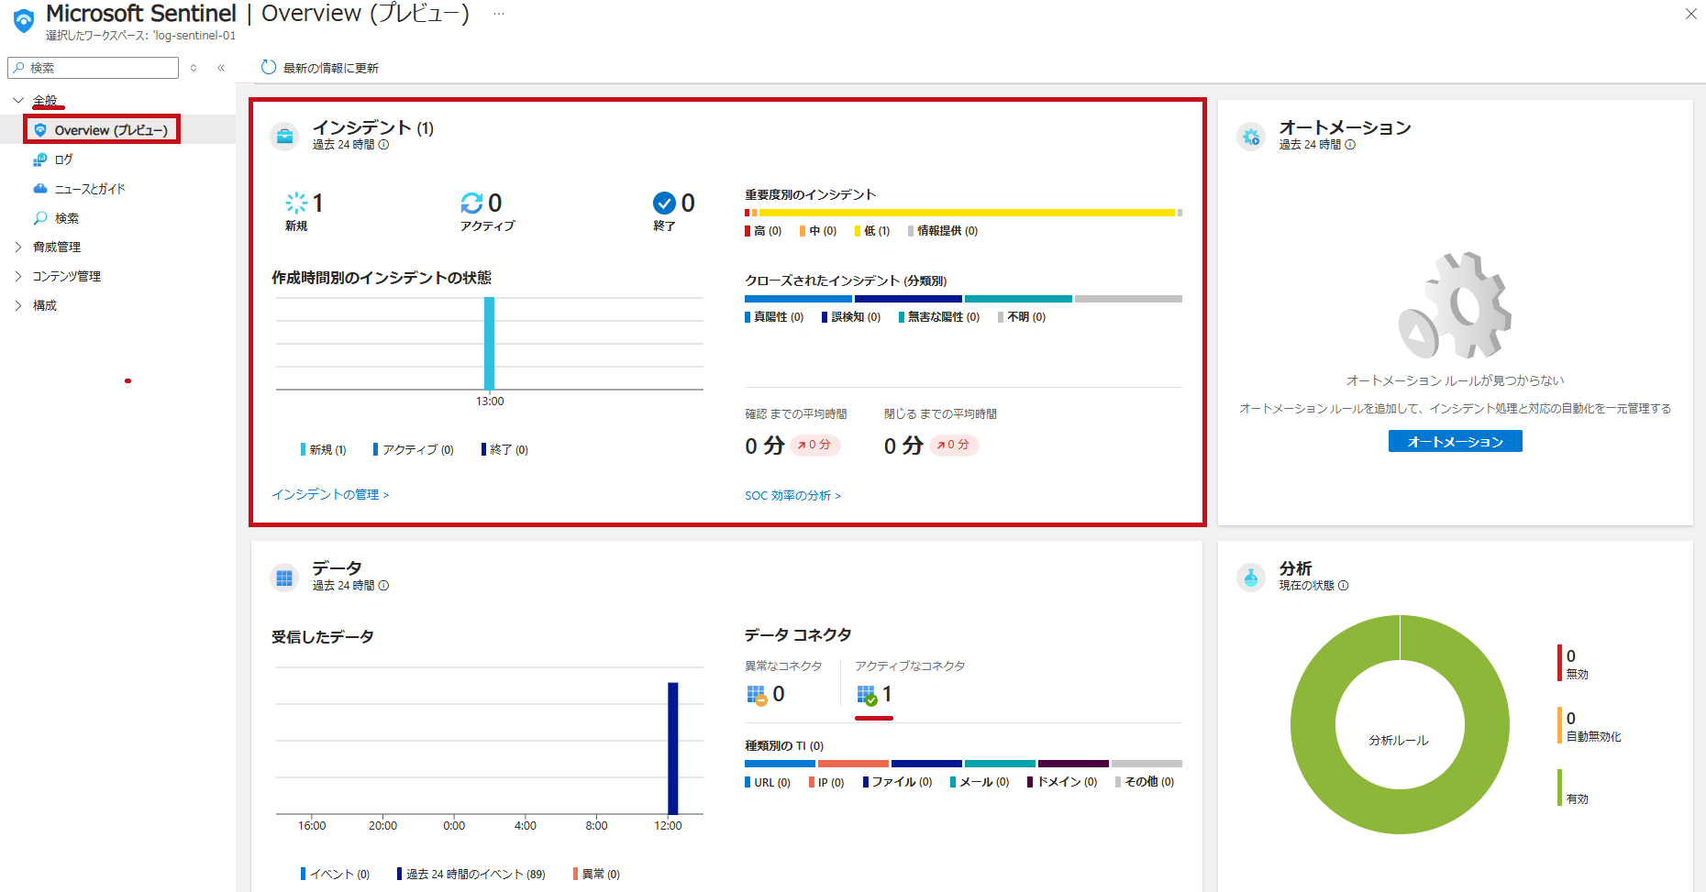This screenshot has width=1706, height=892.
Task: Toggle 新規 (1) legend entry
Action: coord(323,449)
